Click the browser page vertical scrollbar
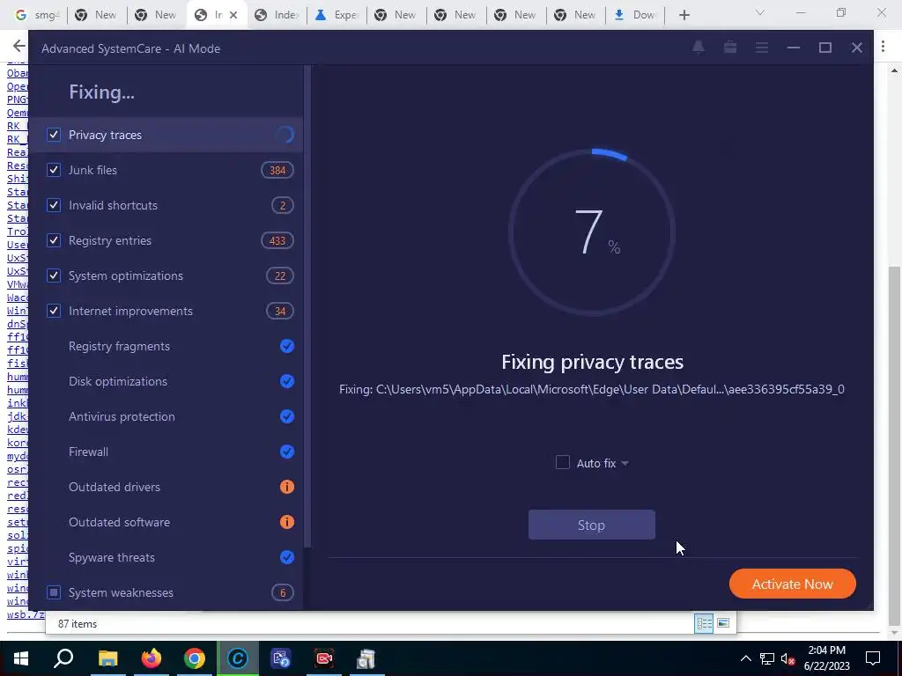This screenshot has height=676, width=902. (x=894, y=445)
